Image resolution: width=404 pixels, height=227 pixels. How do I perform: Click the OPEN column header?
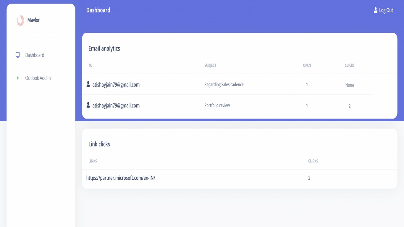click(x=307, y=65)
